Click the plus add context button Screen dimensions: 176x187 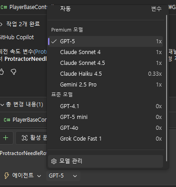[6, 138]
